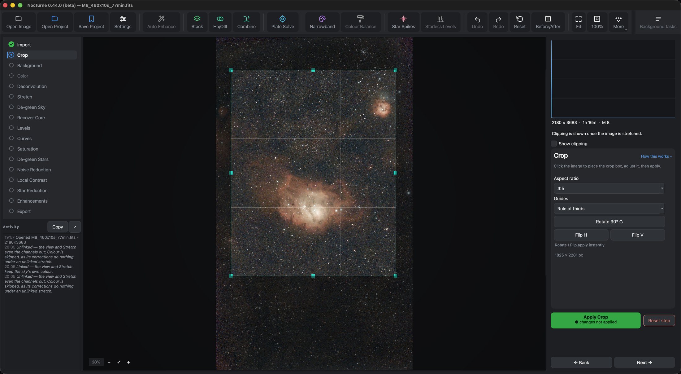Click the right-middle crop handle
Viewport: 681px width, 374px height.
coord(395,173)
